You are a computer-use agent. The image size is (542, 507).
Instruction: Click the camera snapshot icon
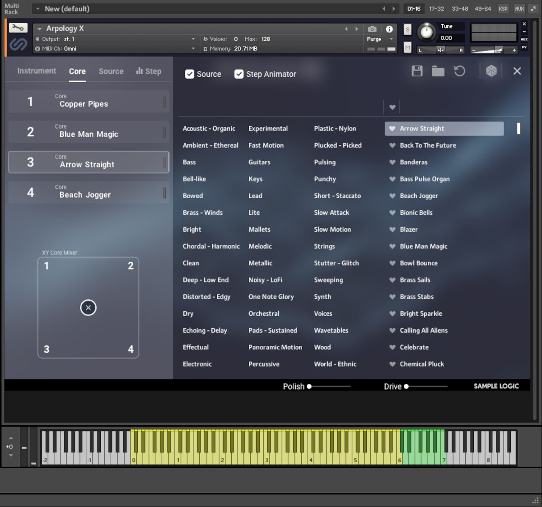(372, 29)
